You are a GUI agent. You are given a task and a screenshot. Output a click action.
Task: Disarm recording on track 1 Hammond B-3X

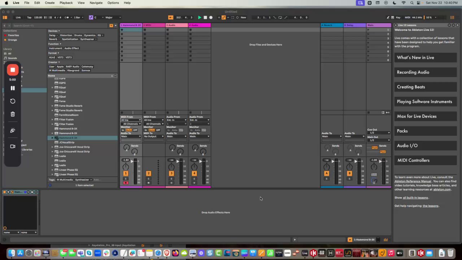[x=126, y=183]
